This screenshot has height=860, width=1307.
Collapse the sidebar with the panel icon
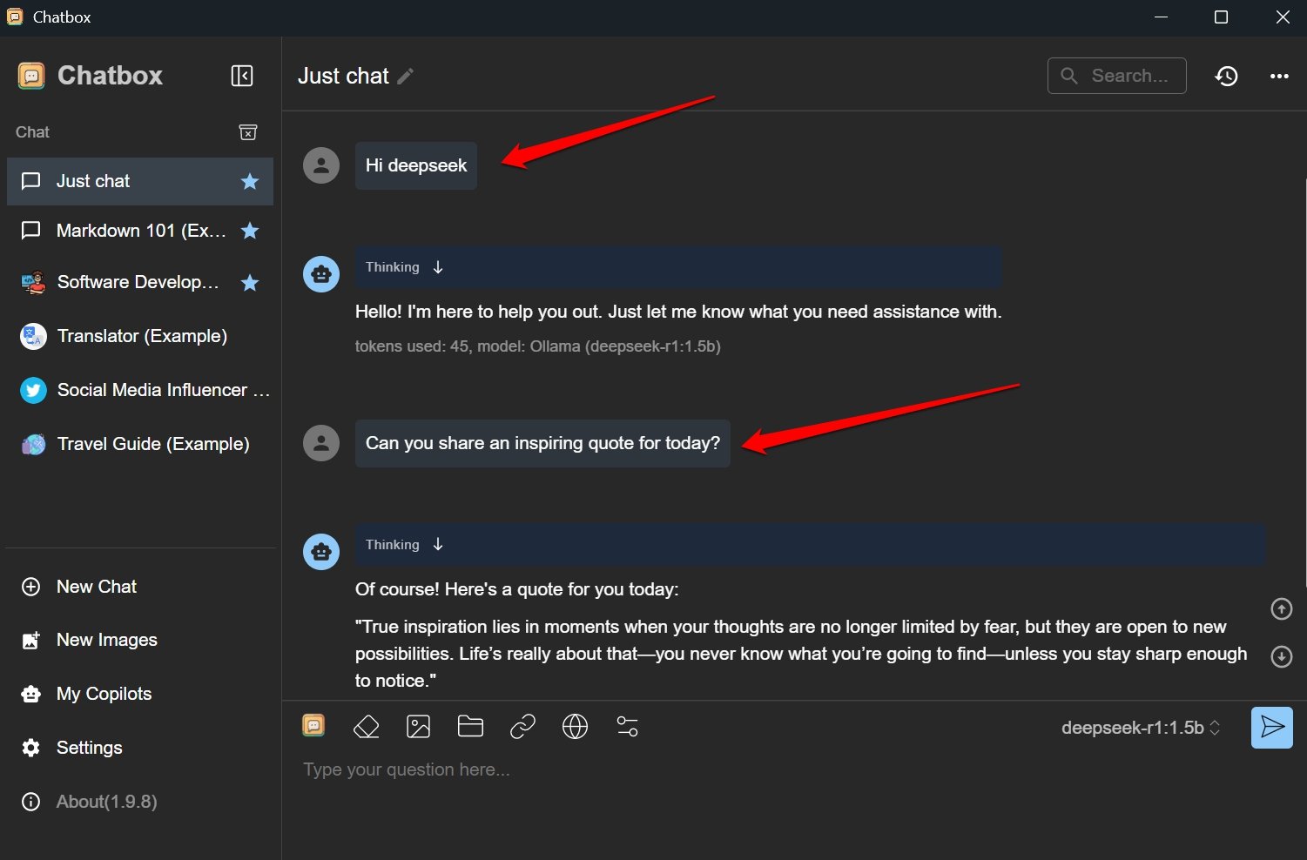[x=242, y=76]
